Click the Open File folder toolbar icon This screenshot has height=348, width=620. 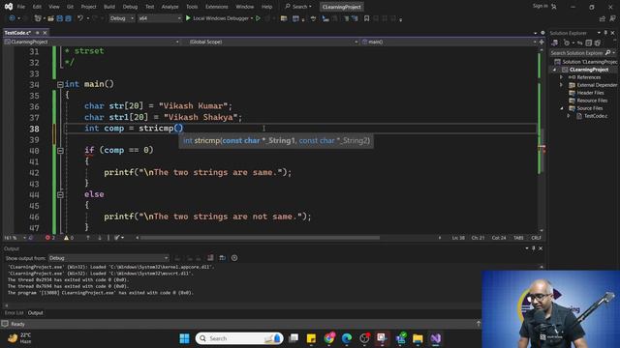click(50, 18)
